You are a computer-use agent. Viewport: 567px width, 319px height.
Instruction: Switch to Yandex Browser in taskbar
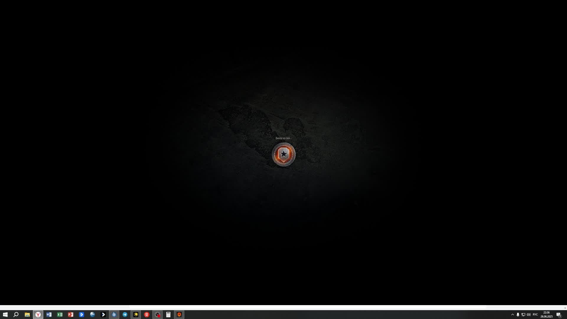[x=38, y=315]
